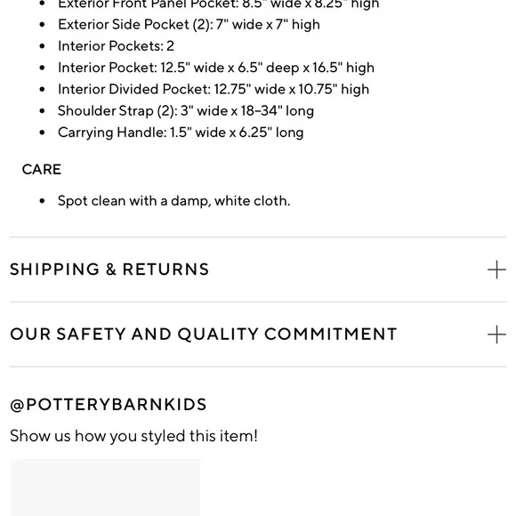Click bullet beside Interior Pockets: 2
Screen dimensions: 516x516
42,46
